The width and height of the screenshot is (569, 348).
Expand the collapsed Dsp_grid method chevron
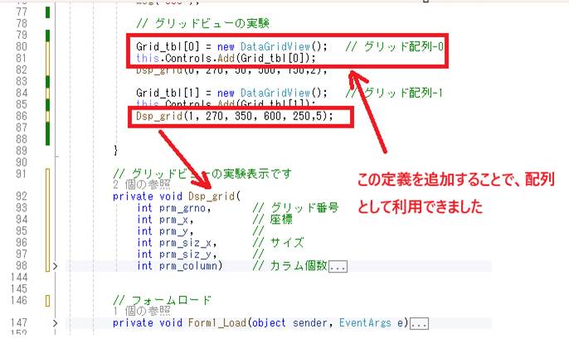point(56,266)
